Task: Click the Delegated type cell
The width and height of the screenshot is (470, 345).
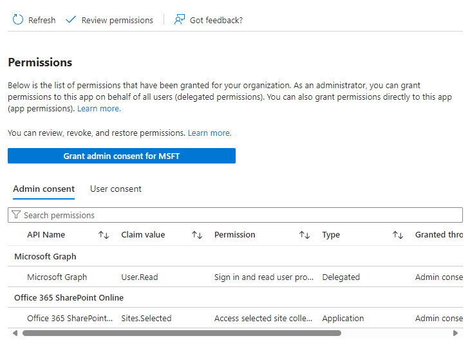Action: pyautogui.click(x=341, y=277)
